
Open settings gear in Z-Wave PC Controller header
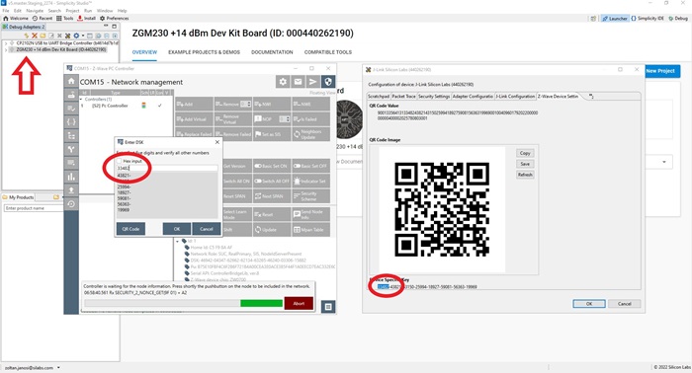pyautogui.click(x=283, y=82)
